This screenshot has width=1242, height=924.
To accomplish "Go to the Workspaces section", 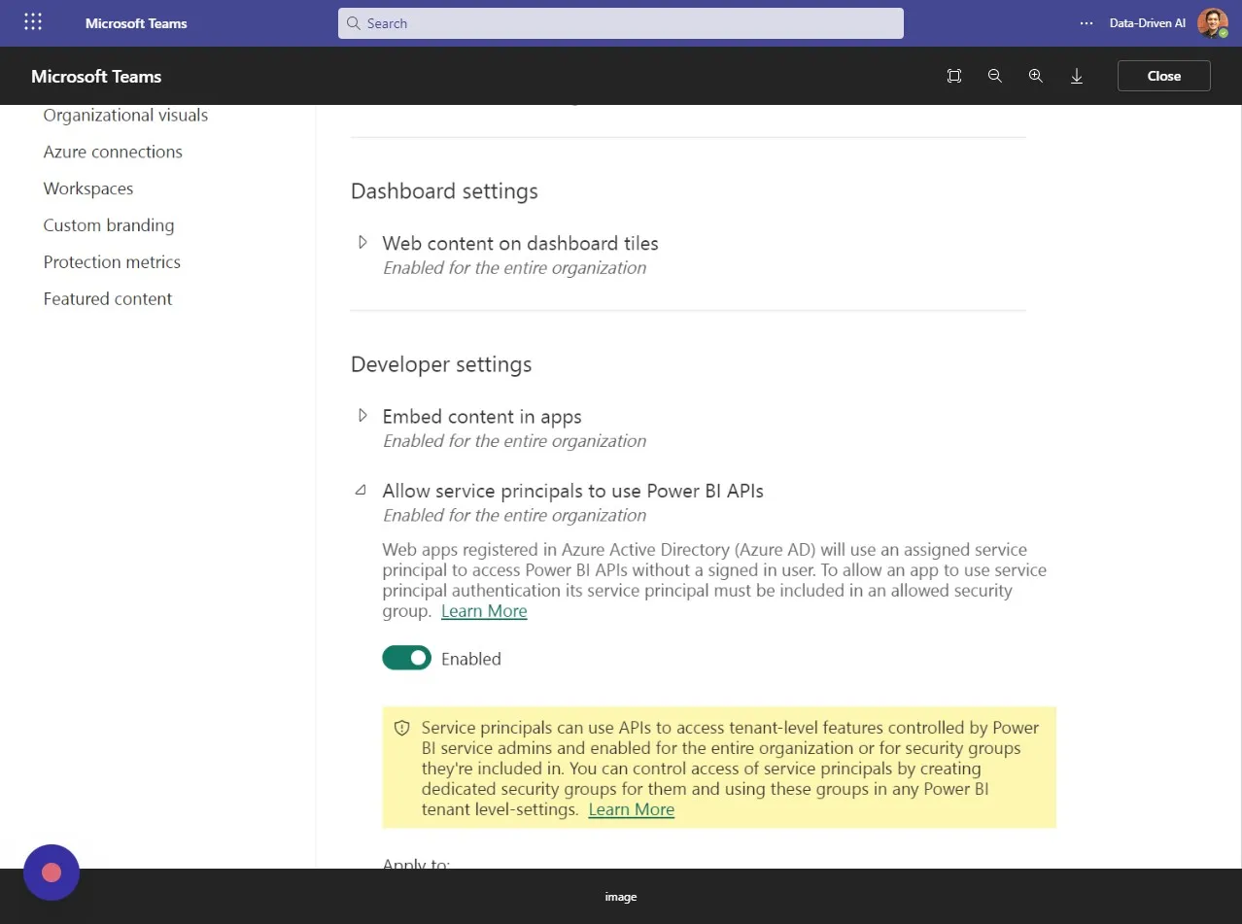I will tap(88, 188).
